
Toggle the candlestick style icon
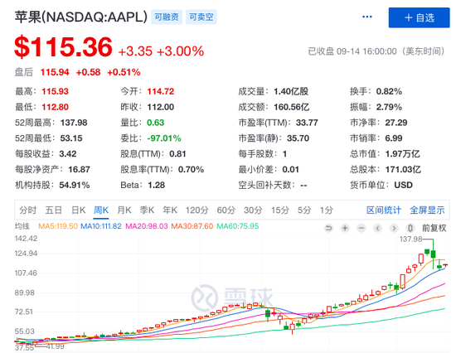tap(410, 228)
